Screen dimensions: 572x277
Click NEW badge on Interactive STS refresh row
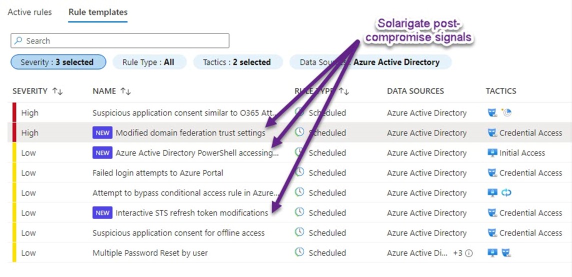(x=102, y=213)
